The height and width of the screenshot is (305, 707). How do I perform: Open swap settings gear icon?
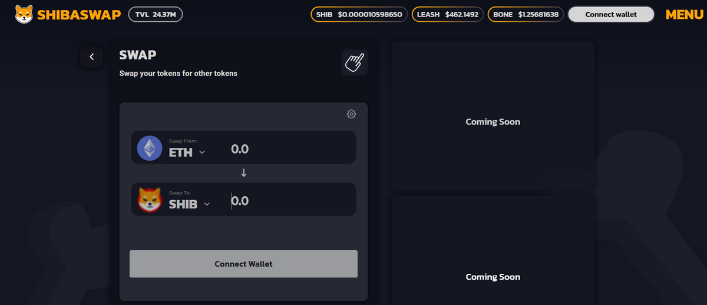(x=352, y=114)
